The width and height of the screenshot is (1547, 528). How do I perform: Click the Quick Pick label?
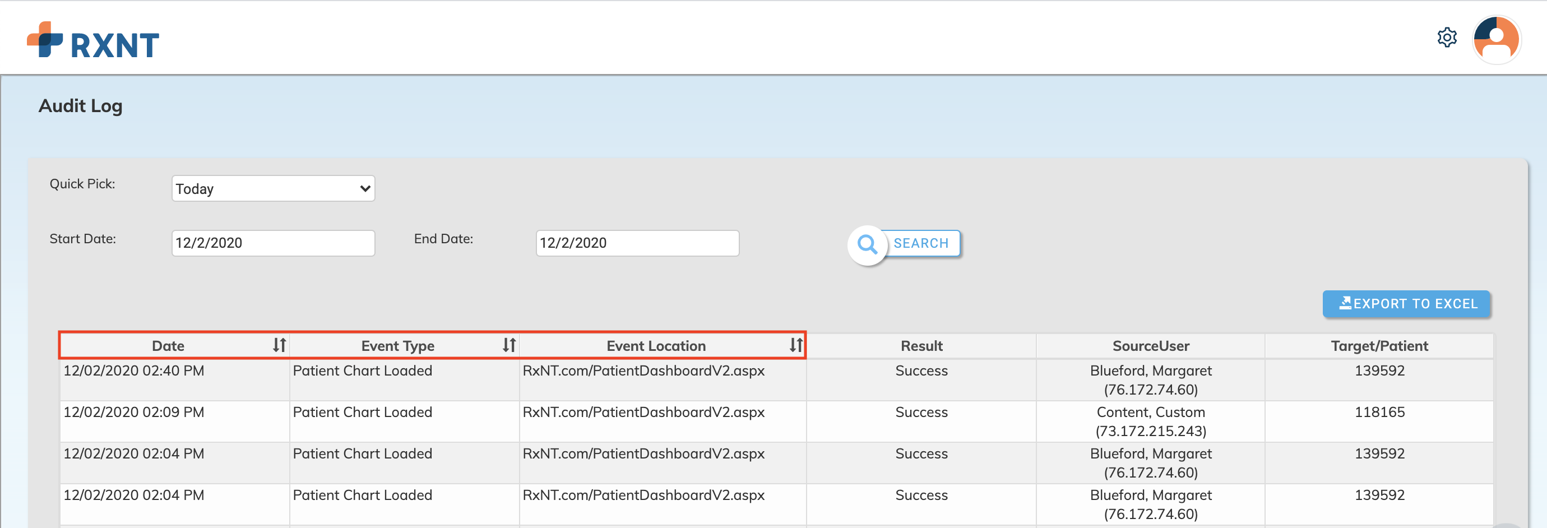pyautogui.click(x=82, y=184)
